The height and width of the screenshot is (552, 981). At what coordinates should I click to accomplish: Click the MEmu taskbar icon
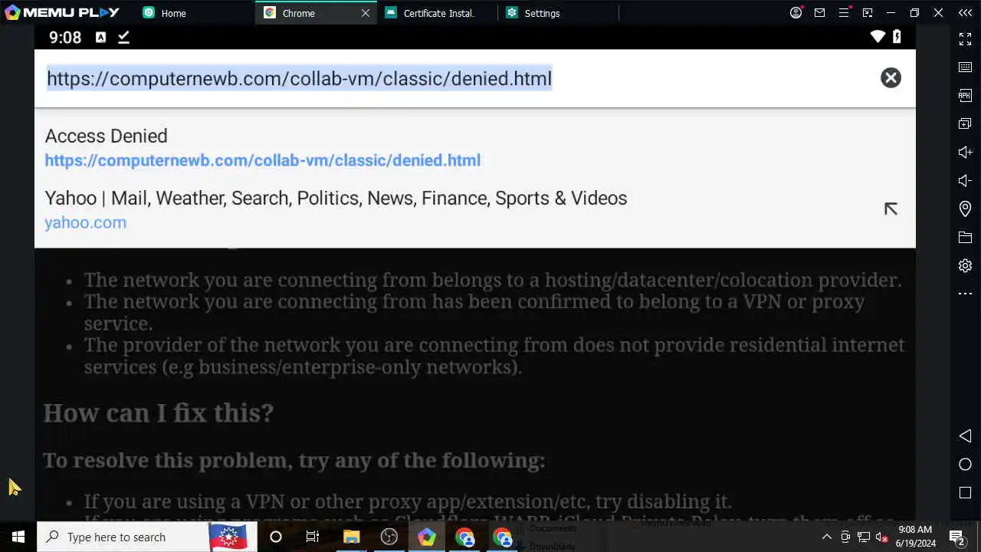[x=427, y=537]
